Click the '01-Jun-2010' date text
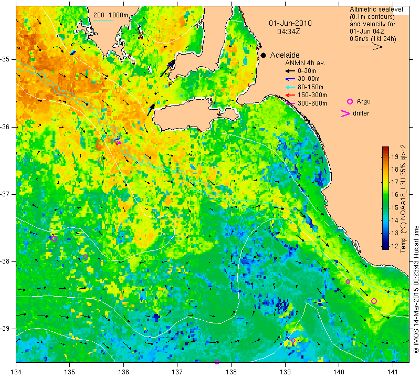The width and height of the screenshot is (420, 378). (290, 23)
